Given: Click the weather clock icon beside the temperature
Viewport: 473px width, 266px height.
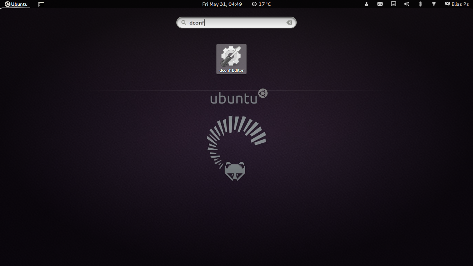Looking at the screenshot, I should click(255, 4).
